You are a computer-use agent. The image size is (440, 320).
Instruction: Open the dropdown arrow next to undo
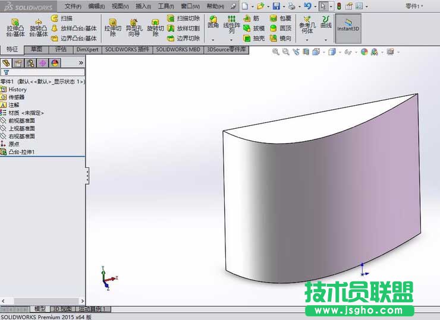315,6
